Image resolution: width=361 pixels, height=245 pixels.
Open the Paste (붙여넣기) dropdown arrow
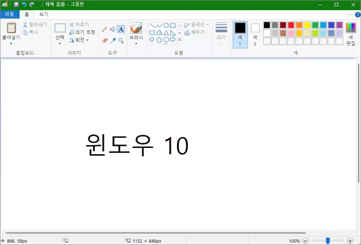pos(11,43)
